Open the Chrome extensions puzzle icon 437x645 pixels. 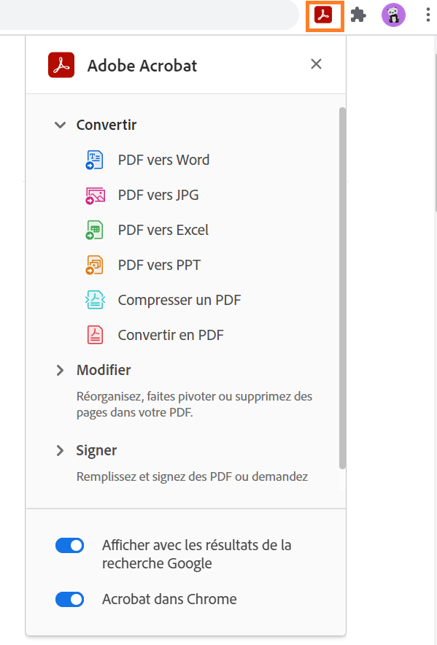358,15
